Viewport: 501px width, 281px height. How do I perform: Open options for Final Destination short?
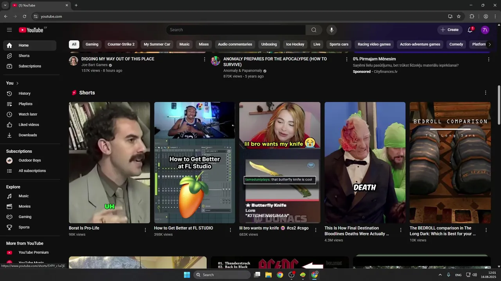click(x=401, y=230)
